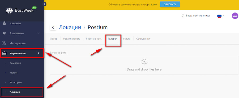The image size is (239, 98).
Task: Switch to the Галерея tab
Action: point(113,39)
